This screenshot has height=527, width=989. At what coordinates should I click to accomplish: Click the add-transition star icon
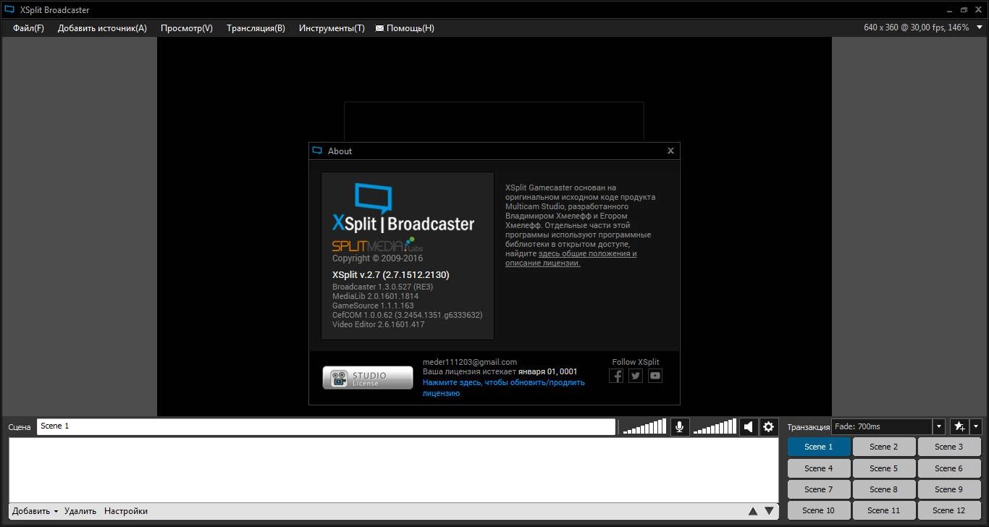959,426
